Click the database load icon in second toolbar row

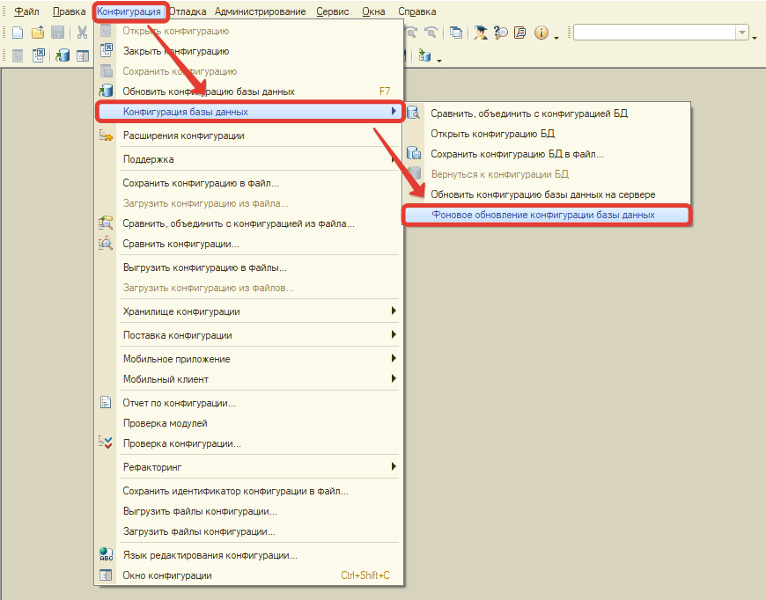424,55
